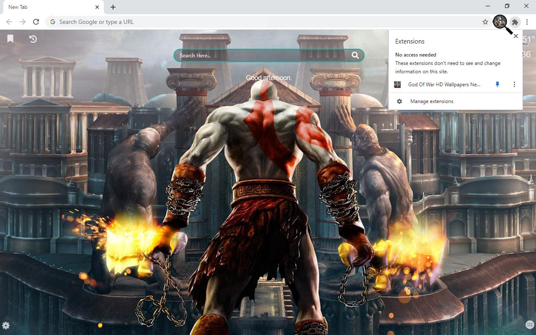Close the Chrome window
The image size is (536, 335).
526,6
